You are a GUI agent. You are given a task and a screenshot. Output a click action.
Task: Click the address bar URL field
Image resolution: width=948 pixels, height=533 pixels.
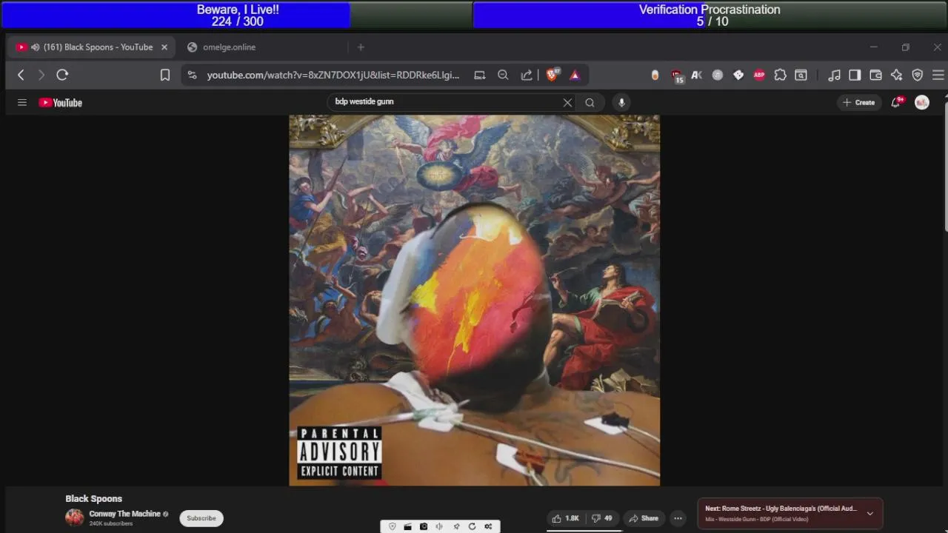[x=333, y=75]
